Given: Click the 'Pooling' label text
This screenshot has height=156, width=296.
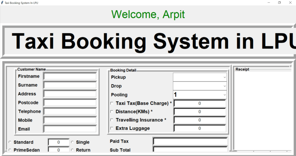Looking at the screenshot, I should coord(119,95).
